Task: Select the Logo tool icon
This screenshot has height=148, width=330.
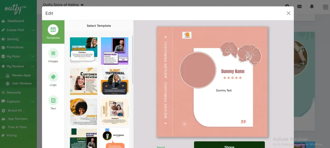Action: click(53, 77)
